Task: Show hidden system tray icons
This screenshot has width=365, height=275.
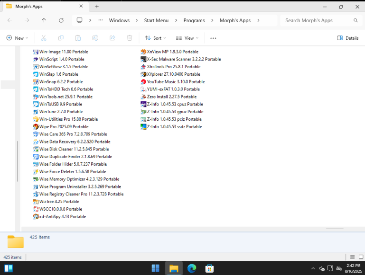Action: coord(313,268)
